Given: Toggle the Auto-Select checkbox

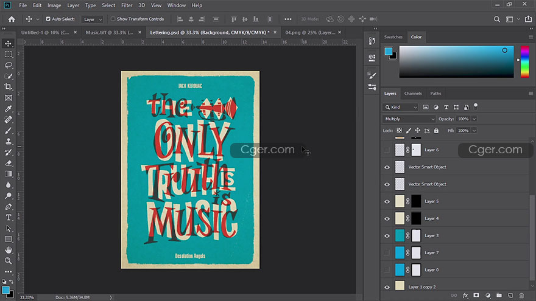Looking at the screenshot, I should pyautogui.click(x=48, y=19).
